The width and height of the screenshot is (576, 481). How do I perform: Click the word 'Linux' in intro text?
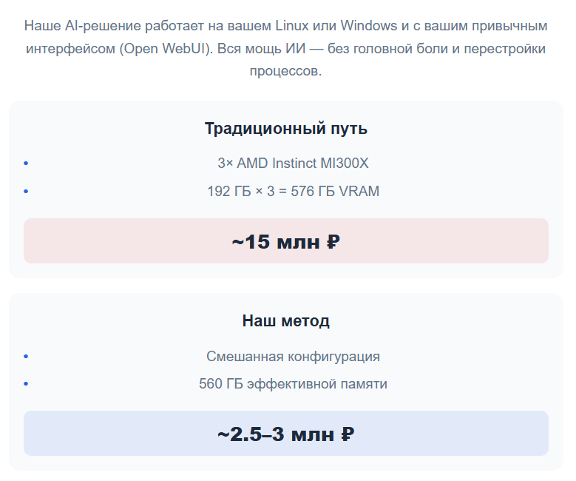pos(292,26)
